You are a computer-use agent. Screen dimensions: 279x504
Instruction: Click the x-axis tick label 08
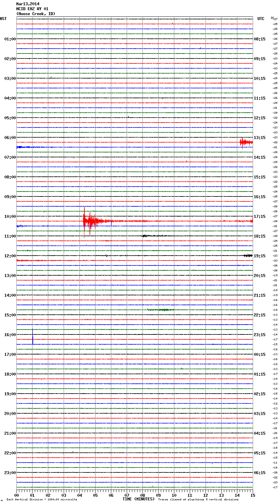142,495
